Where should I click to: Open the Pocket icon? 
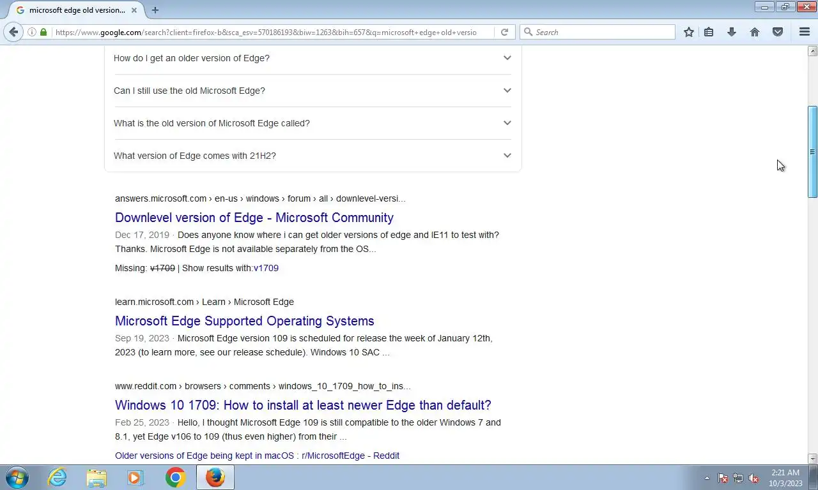coord(778,32)
